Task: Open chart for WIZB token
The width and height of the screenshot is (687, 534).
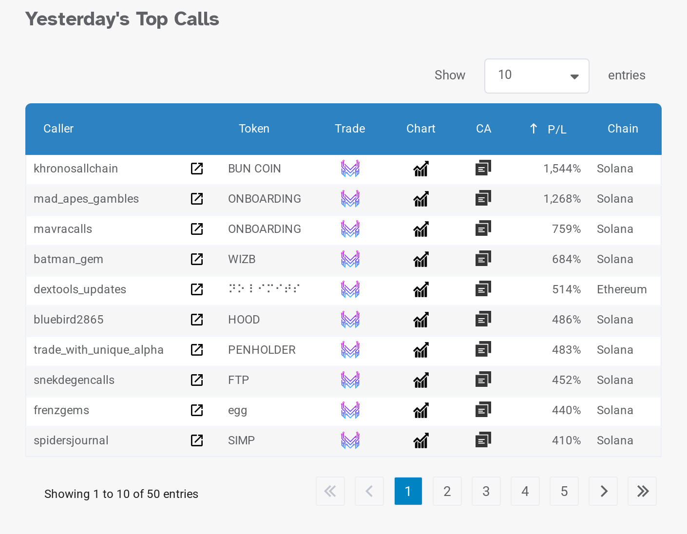Action: (x=420, y=259)
